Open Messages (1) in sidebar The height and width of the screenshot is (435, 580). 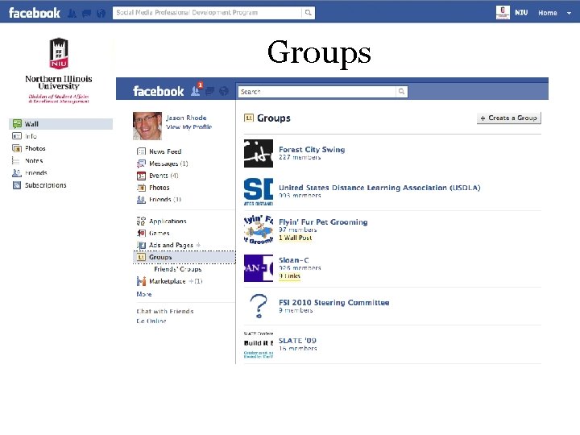click(168, 164)
